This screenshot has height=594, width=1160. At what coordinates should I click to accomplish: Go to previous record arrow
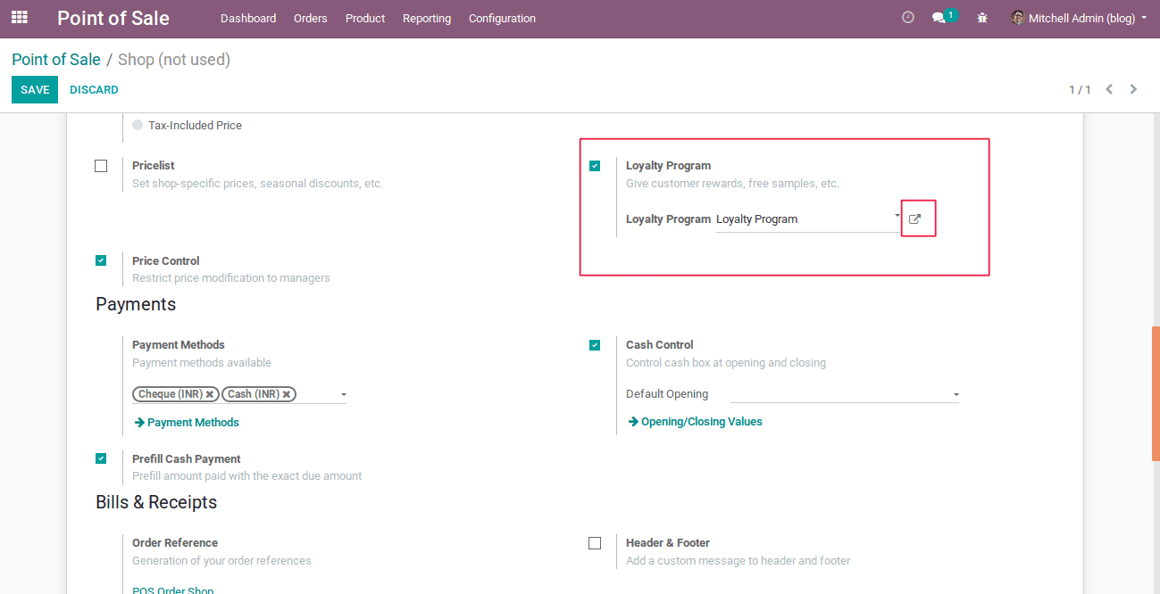[1109, 89]
